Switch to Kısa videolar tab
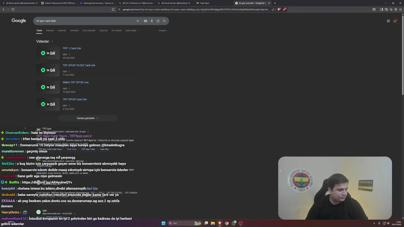The image size is (404, 227). [x=89, y=31]
